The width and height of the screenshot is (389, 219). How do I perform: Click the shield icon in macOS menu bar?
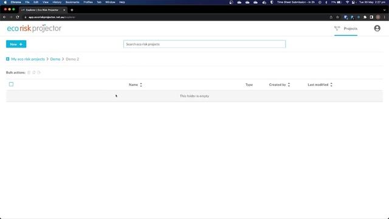coord(272,2)
